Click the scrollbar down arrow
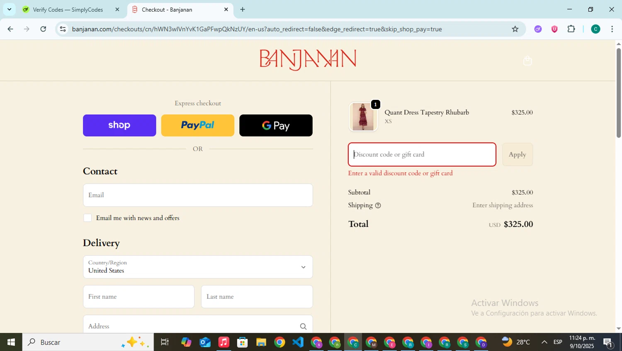This screenshot has width=622, height=351. coord(619,329)
